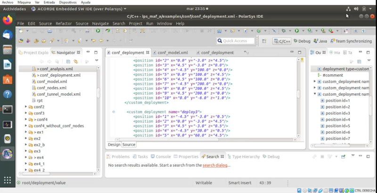Click Actividades in the top bar
The width and height of the screenshot is (377, 193).
click(15, 9)
